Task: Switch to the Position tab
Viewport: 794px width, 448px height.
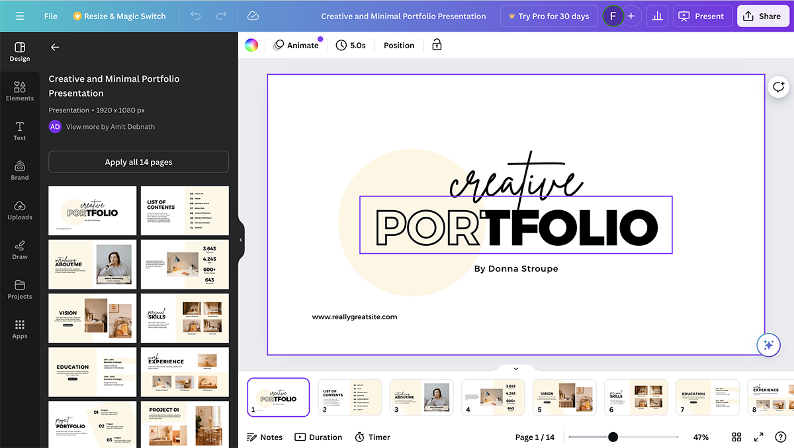Action: click(398, 45)
